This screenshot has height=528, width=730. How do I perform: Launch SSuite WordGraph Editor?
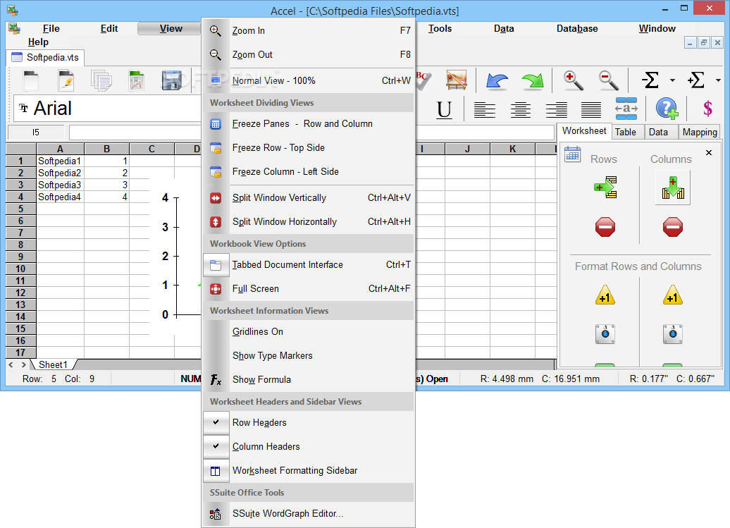pyautogui.click(x=308, y=514)
